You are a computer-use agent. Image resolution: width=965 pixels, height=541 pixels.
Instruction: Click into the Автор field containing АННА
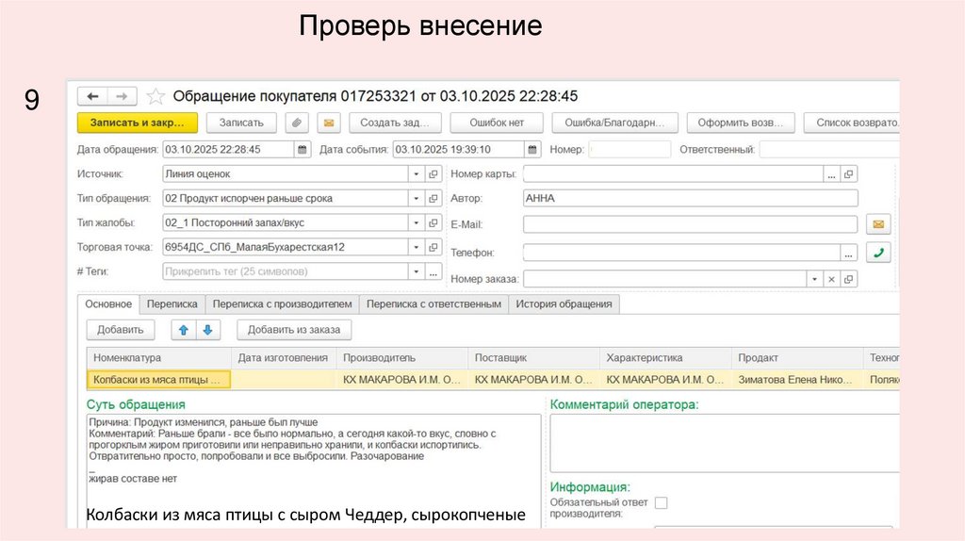click(x=690, y=198)
